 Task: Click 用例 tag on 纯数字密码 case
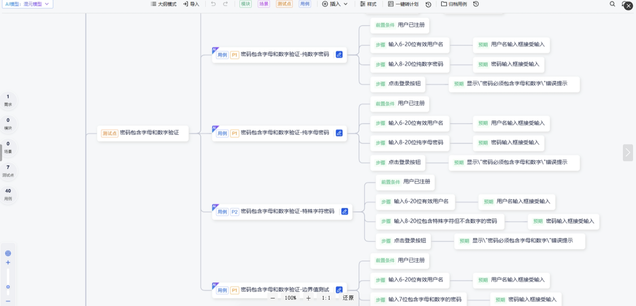(222, 55)
